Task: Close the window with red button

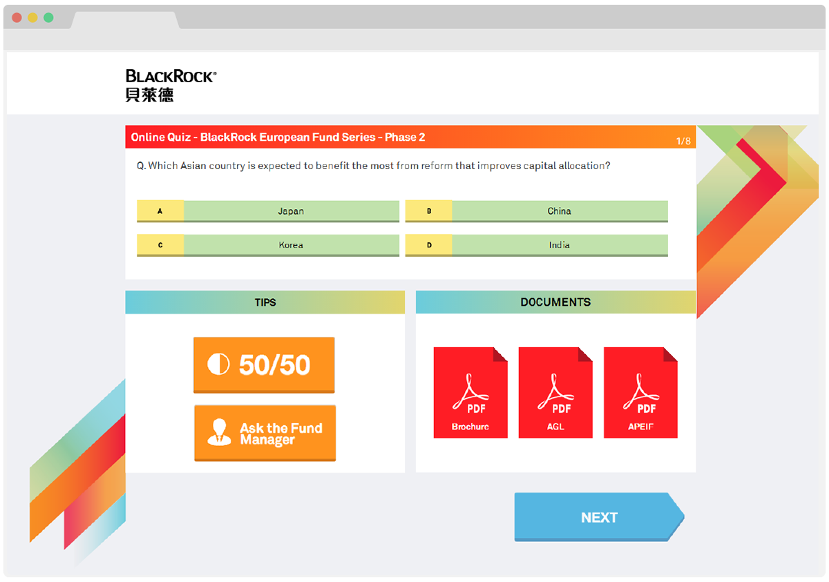Action: 17,17
